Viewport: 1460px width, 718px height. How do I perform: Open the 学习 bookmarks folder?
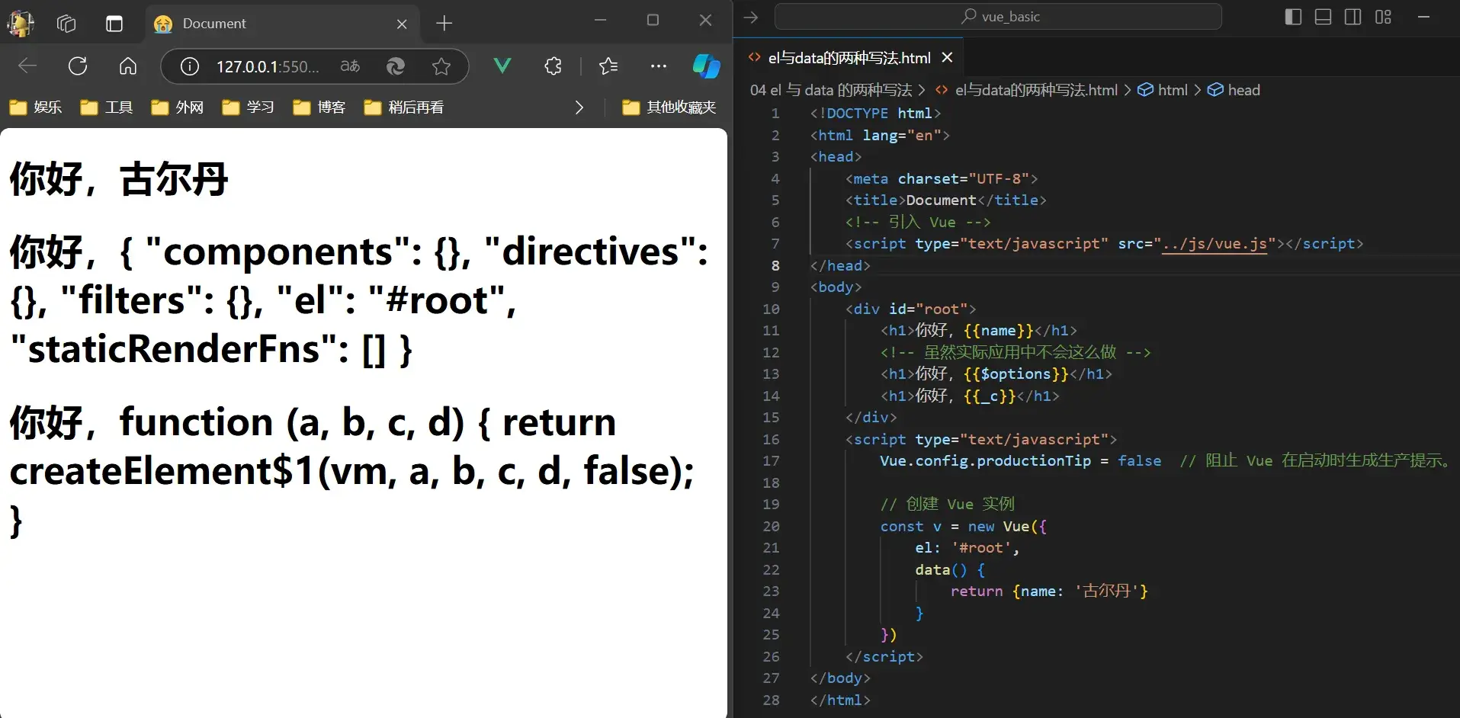[249, 107]
